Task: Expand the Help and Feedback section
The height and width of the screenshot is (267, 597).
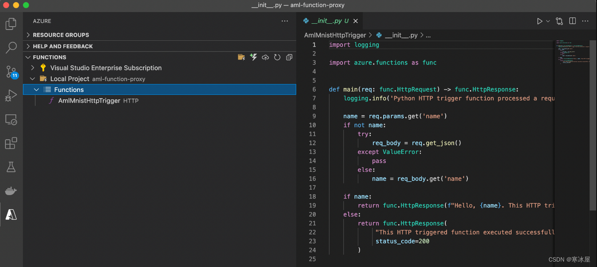Action: 62,46
